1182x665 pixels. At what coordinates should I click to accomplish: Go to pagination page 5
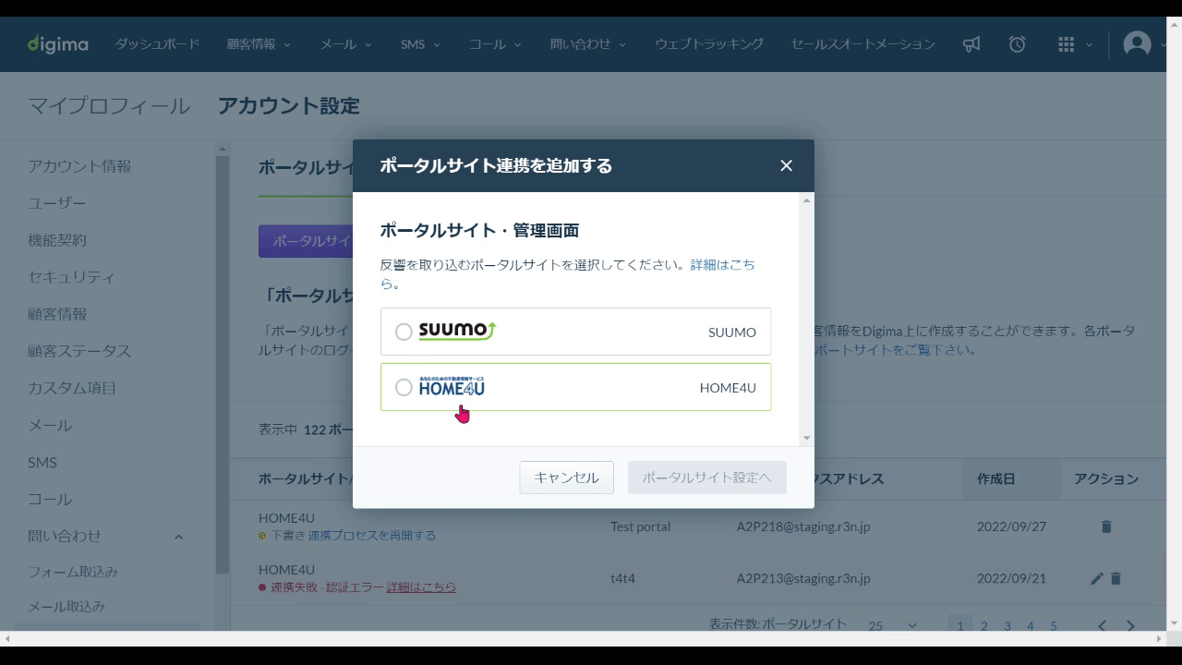pos(1054,626)
